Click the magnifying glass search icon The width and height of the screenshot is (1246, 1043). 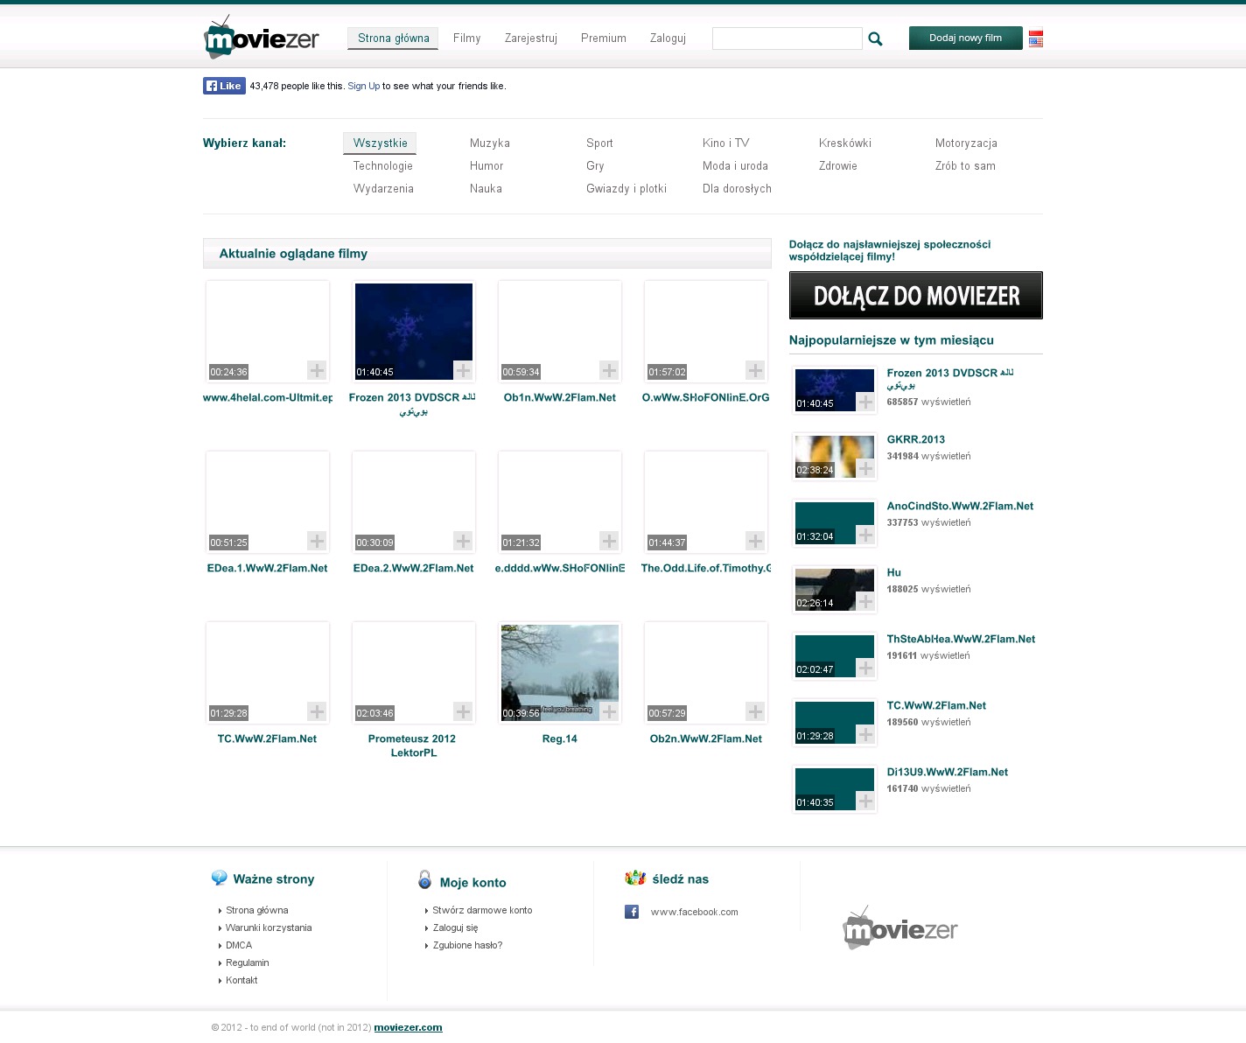coord(875,39)
